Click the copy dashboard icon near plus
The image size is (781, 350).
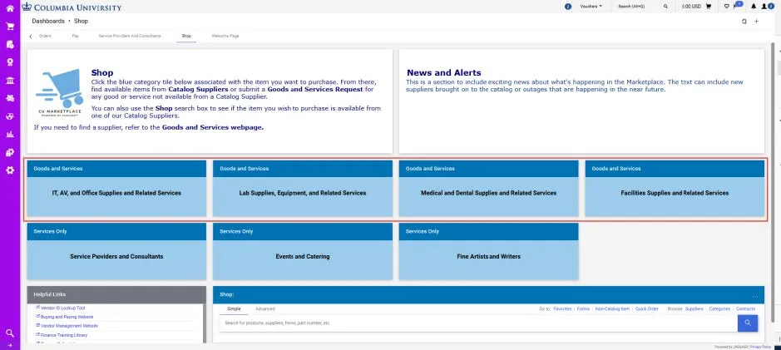coord(744,22)
